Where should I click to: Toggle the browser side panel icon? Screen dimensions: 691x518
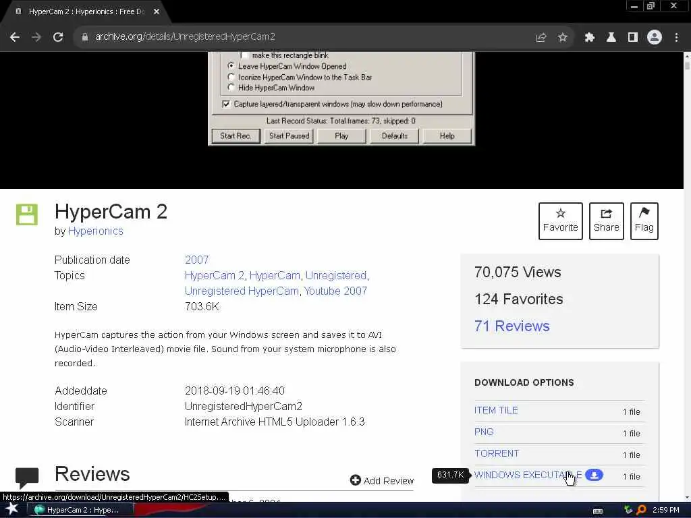point(633,38)
